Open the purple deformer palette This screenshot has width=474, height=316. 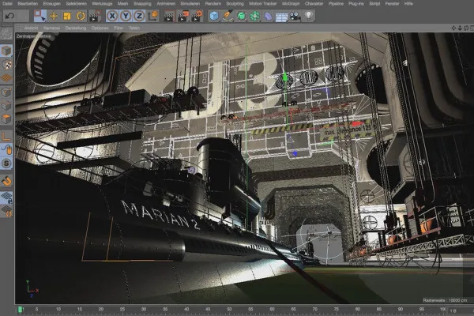pyautogui.click(x=268, y=16)
